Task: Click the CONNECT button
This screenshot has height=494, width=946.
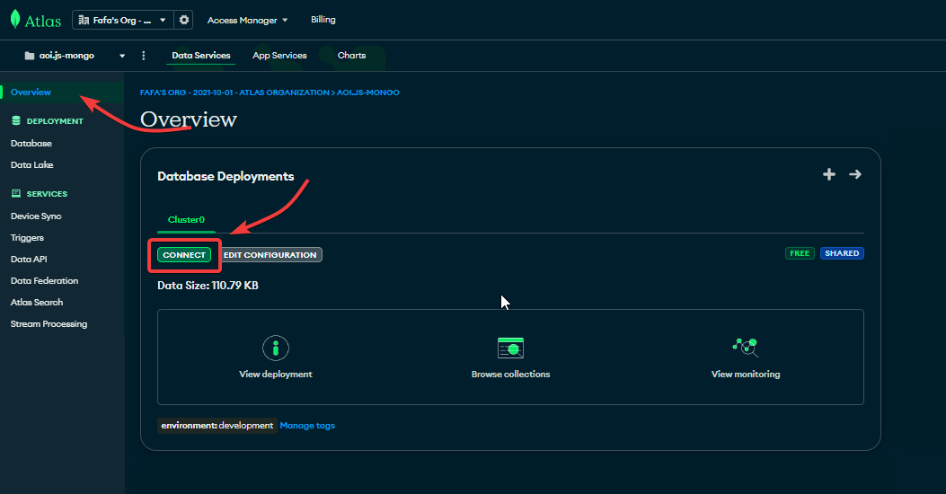Action: click(x=184, y=255)
